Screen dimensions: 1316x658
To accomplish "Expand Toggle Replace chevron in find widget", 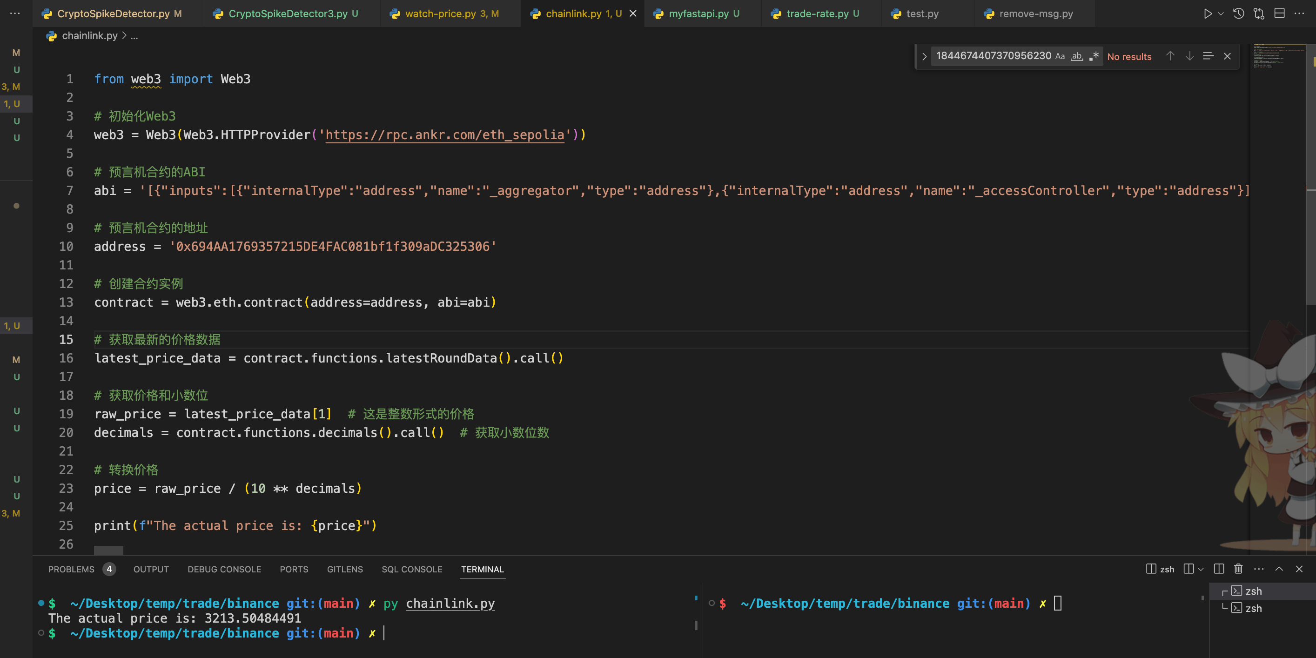I will [924, 56].
